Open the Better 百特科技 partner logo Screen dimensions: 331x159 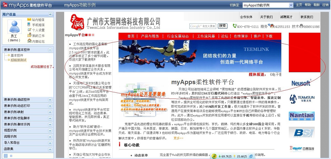tap(302, 148)
